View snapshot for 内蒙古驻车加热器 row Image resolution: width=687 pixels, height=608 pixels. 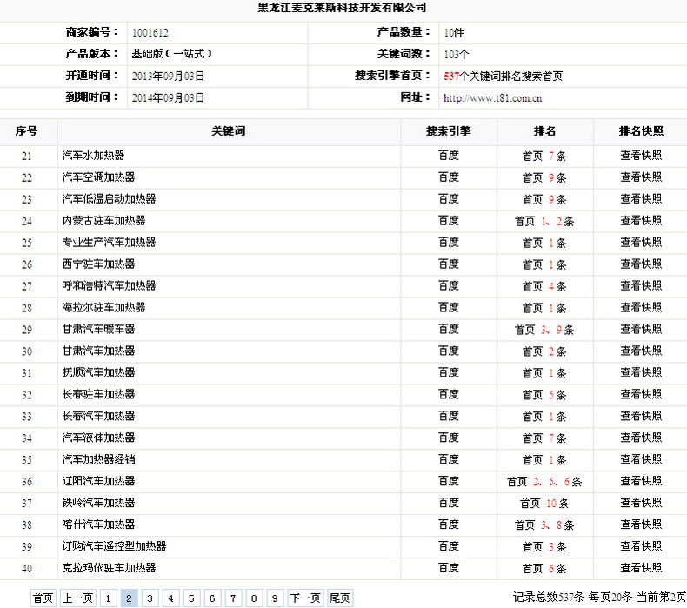[x=641, y=220]
